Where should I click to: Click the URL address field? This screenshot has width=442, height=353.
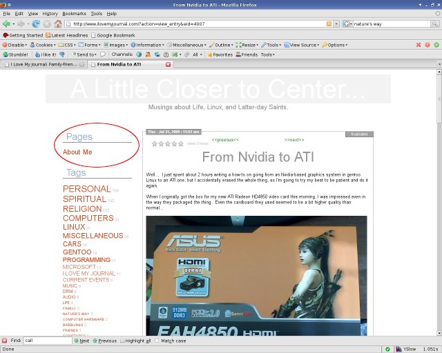[198, 24]
